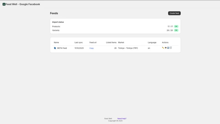Click the 17 / 17 products count
The image size is (220, 124).
170,26
